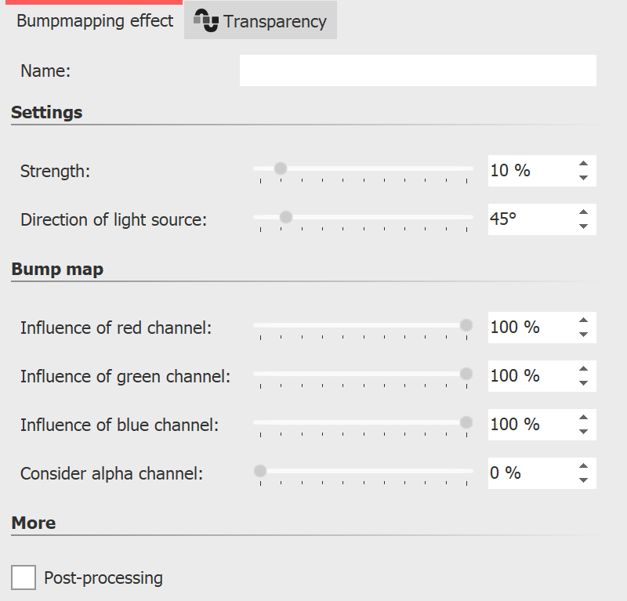Viewport: 627px width, 601px height.
Task: Click the Consider alpha channel slider handle
Action: 260,470
